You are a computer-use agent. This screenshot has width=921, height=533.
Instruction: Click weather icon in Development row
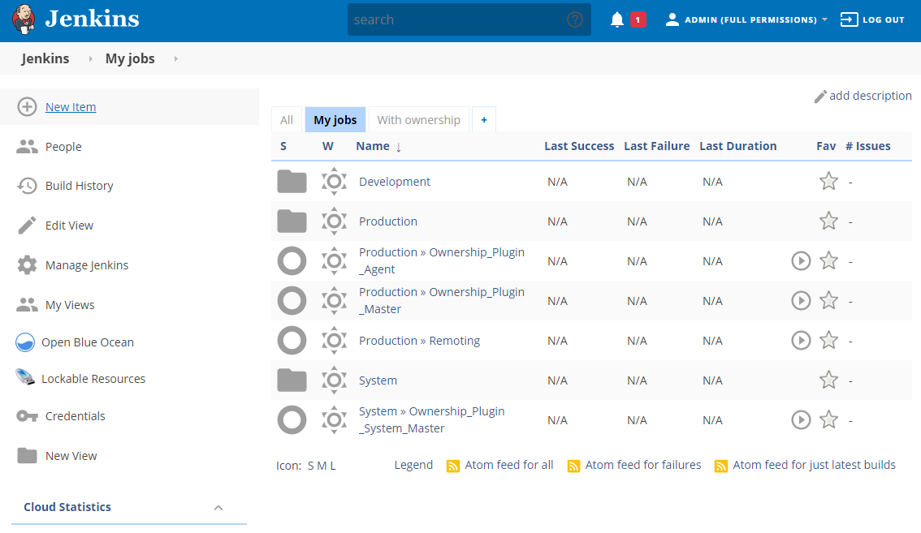[x=335, y=182]
